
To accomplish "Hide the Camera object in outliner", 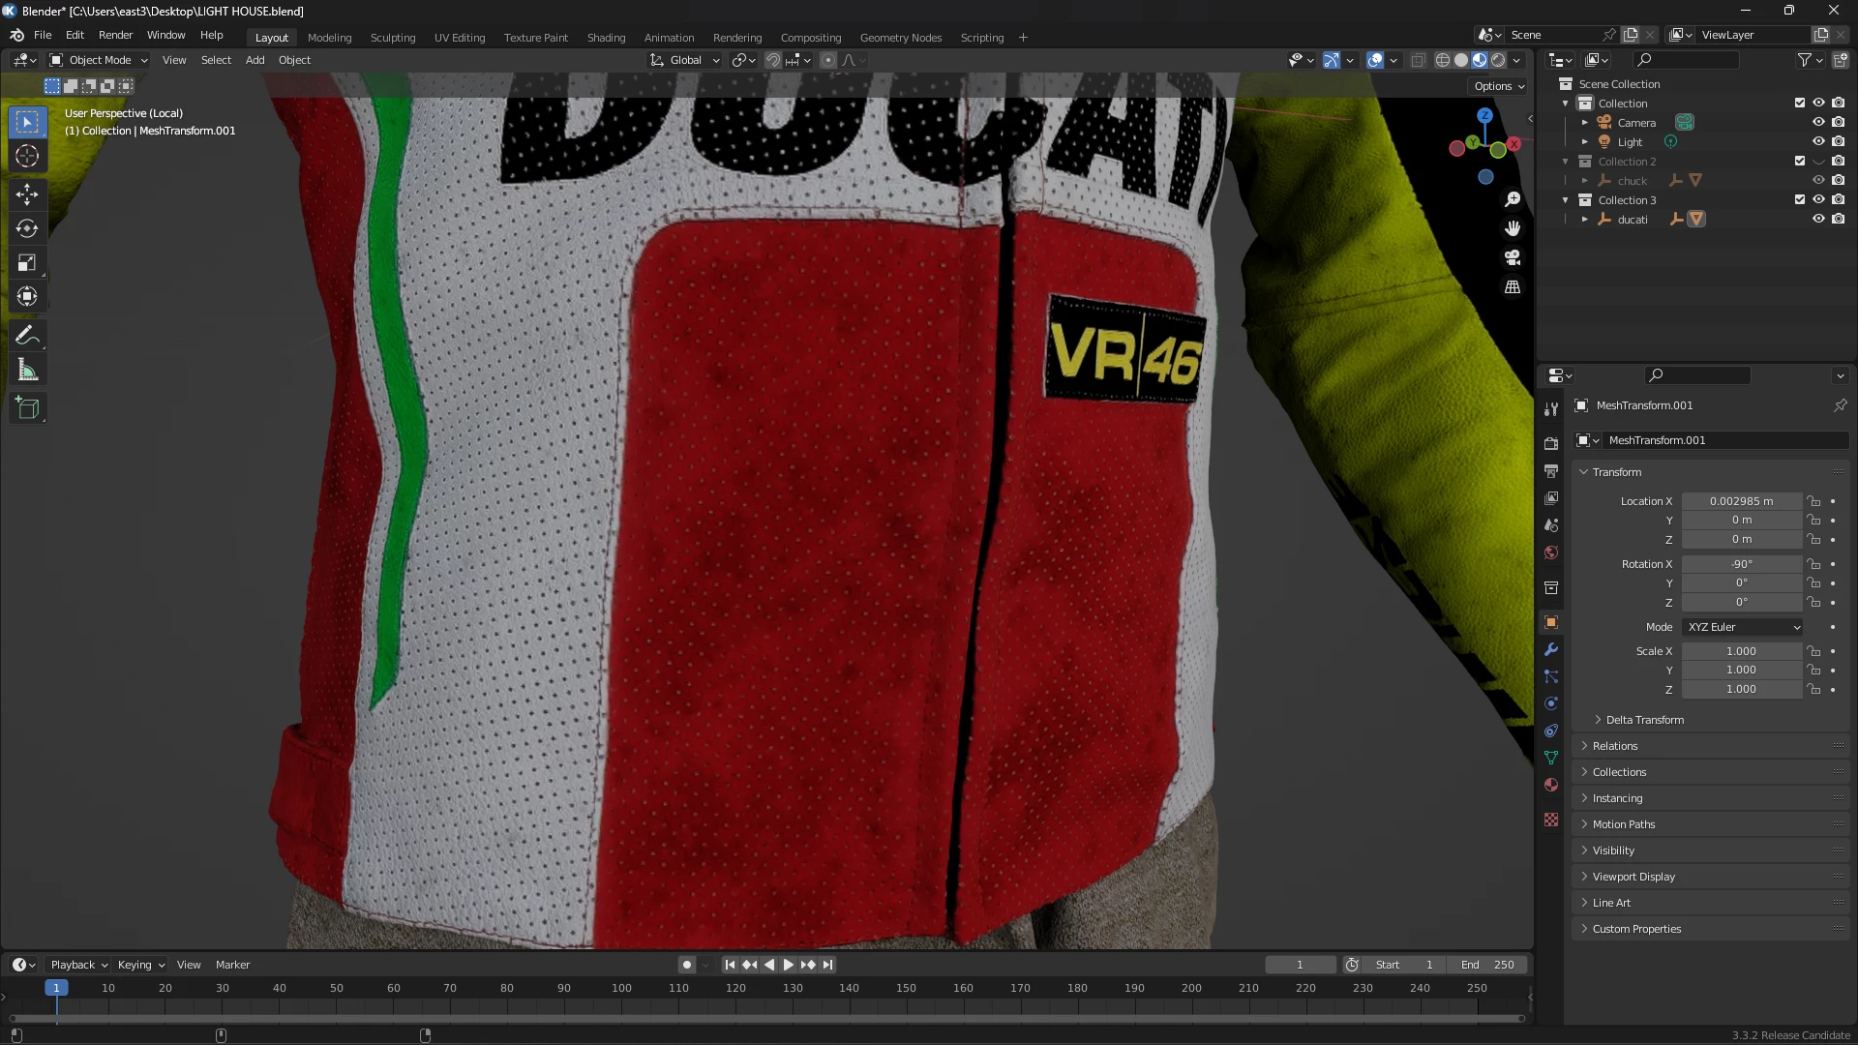I will (1818, 123).
